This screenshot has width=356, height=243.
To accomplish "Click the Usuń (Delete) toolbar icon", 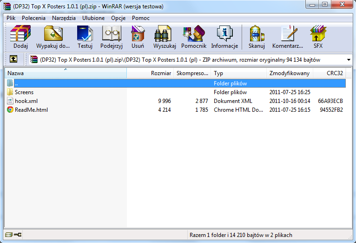I will click(x=138, y=37).
